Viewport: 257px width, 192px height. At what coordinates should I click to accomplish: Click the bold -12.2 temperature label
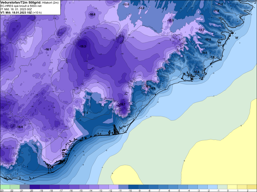click(x=141, y=8)
